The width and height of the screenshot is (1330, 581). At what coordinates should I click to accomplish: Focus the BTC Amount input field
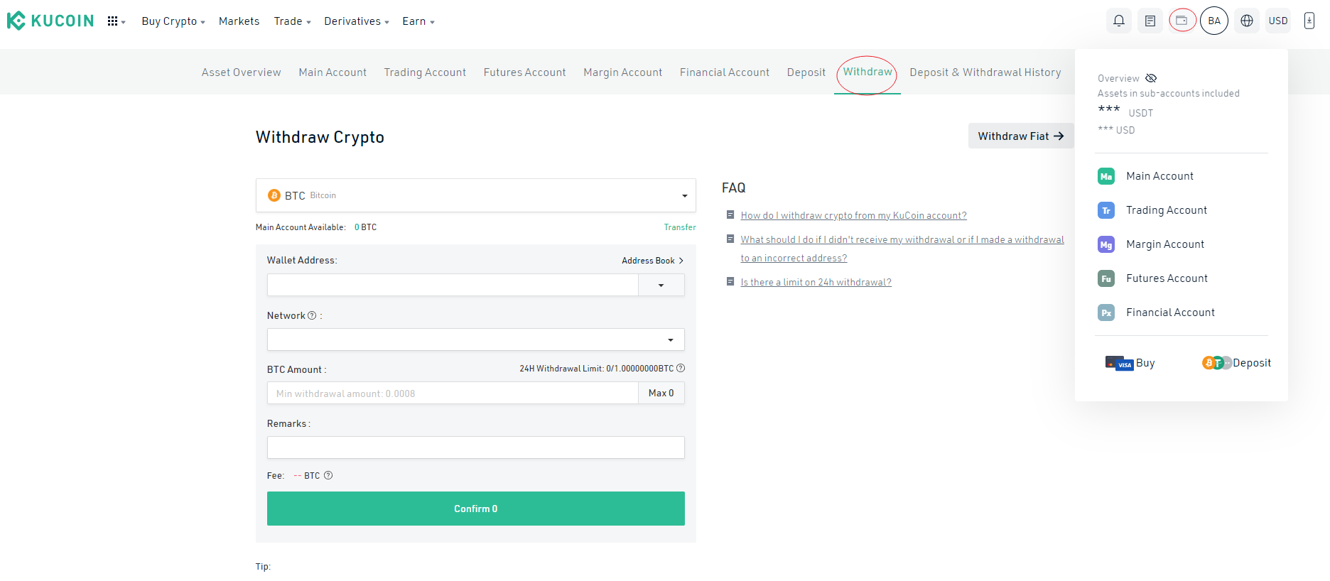coord(453,393)
